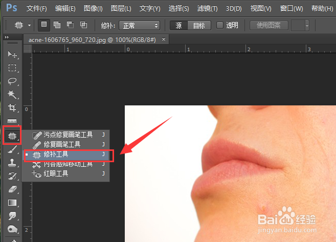Click the ruler origin corner box

tap(28, 49)
